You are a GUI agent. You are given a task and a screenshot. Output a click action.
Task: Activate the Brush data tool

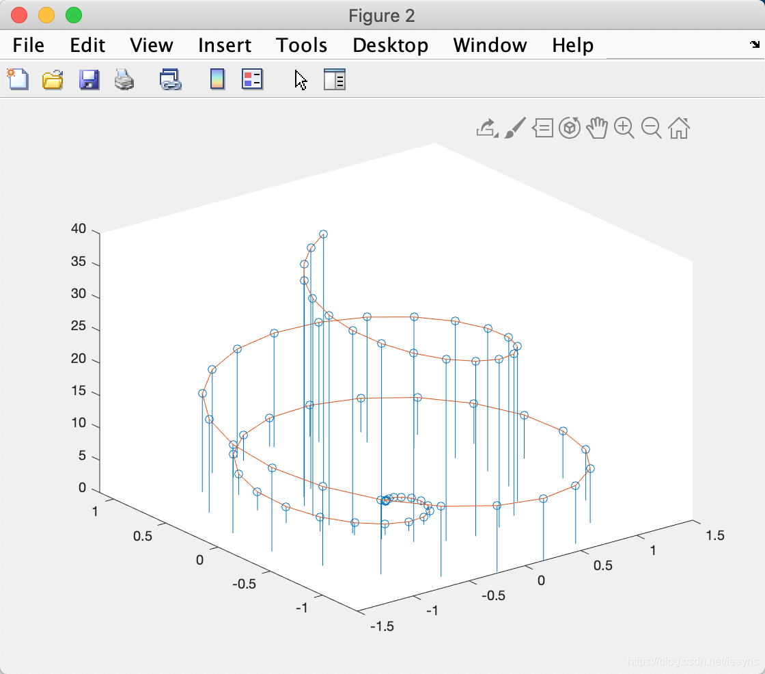point(515,128)
